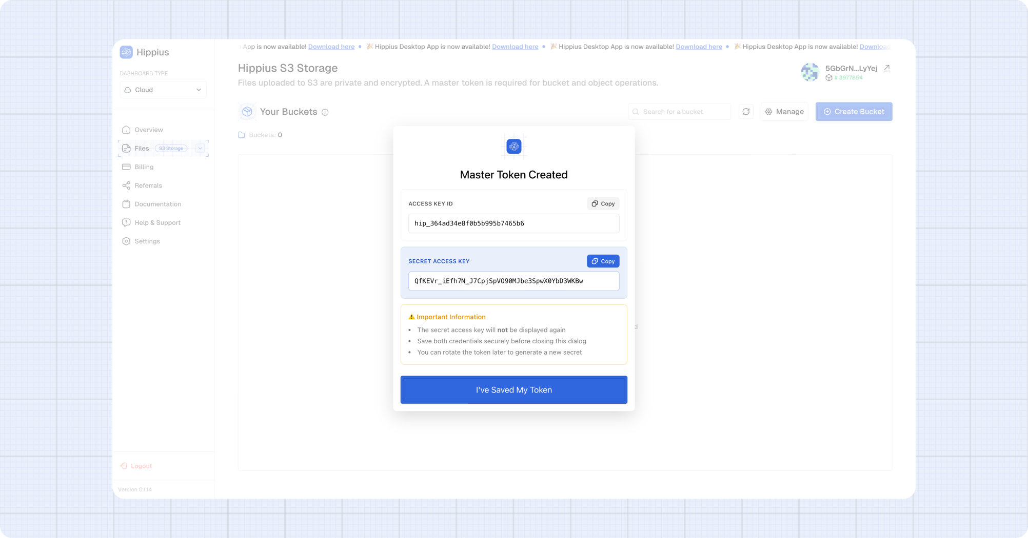Open Billing from the sidebar
Screen dimensions: 1028x538
click(x=144, y=167)
